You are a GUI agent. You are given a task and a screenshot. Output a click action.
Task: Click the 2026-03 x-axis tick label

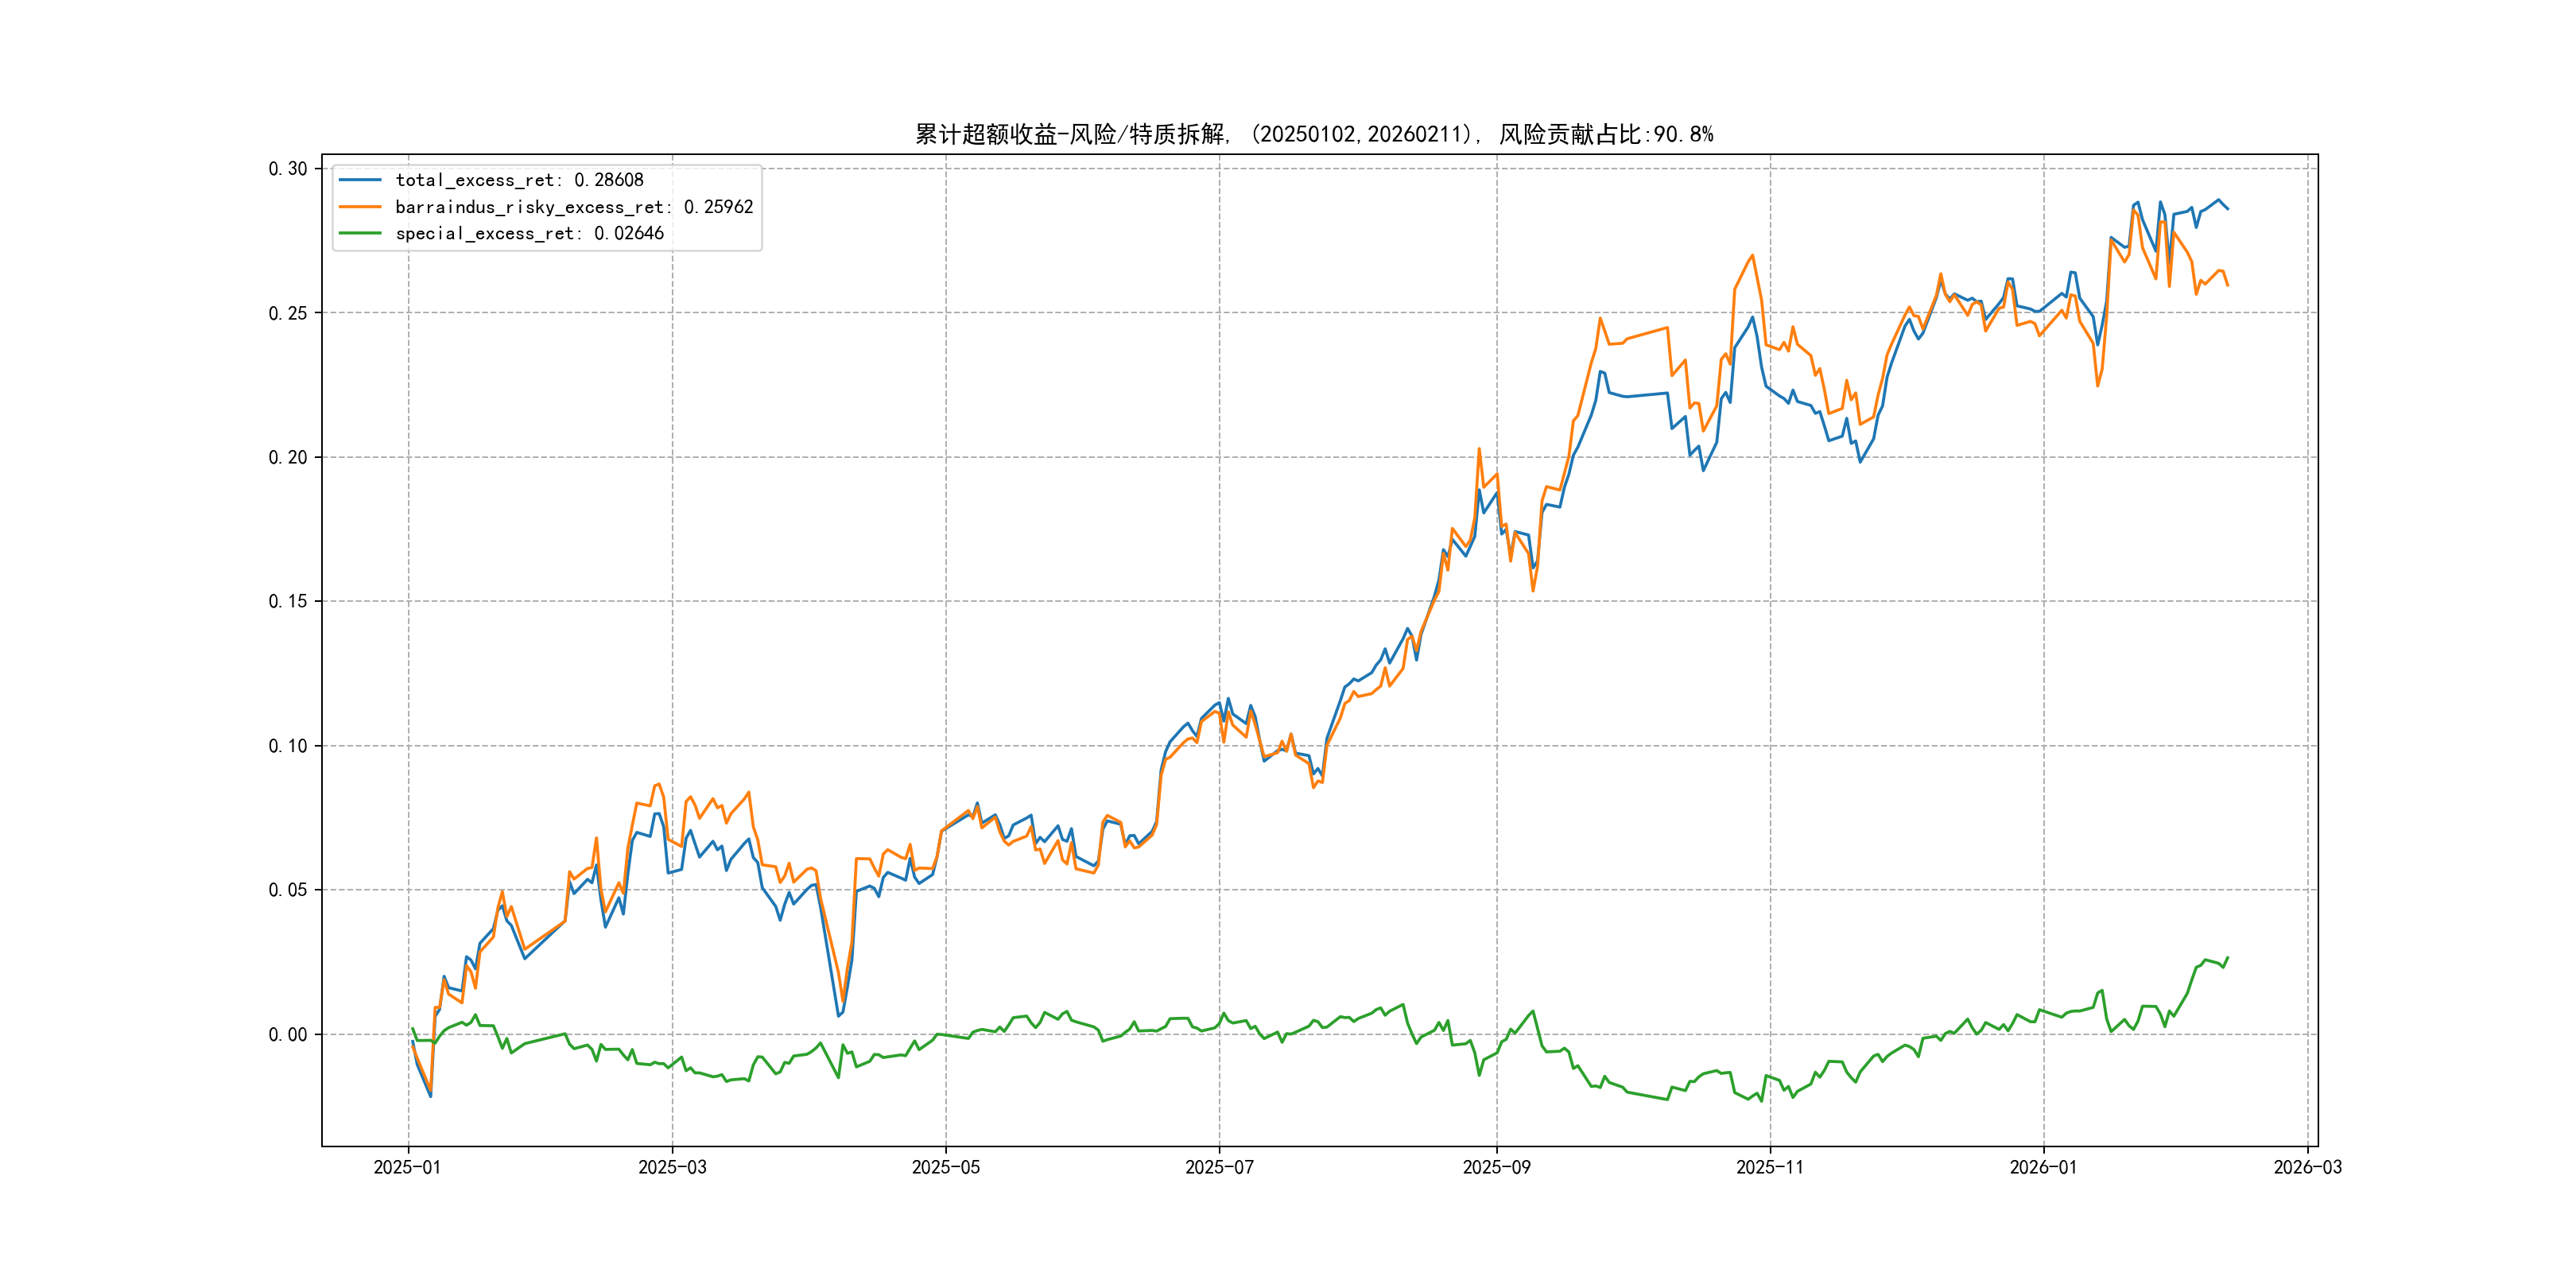click(x=2307, y=1167)
